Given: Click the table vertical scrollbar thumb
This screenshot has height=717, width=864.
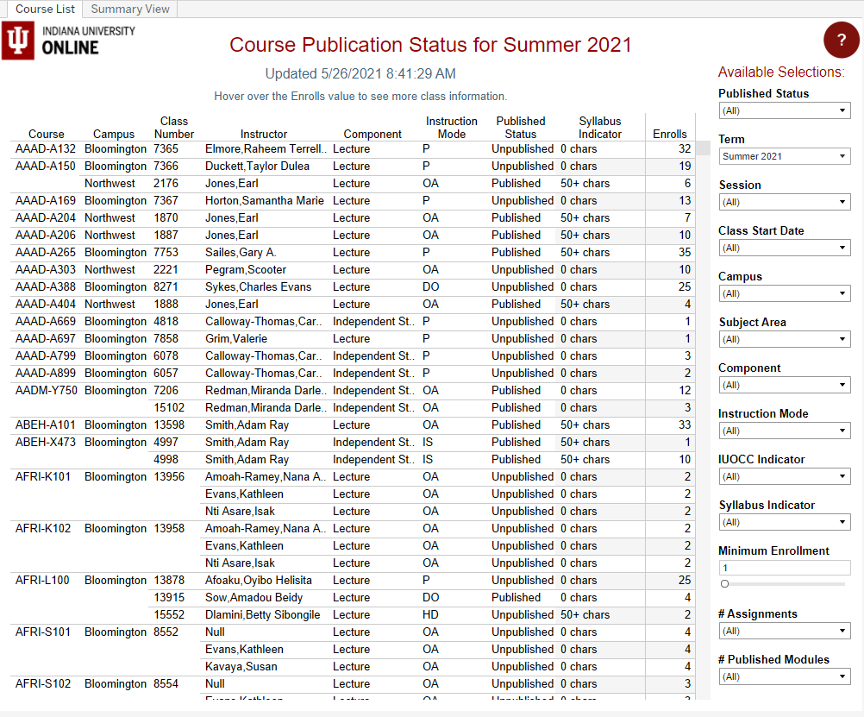Looking at the screenshot, I should [704, 149].
